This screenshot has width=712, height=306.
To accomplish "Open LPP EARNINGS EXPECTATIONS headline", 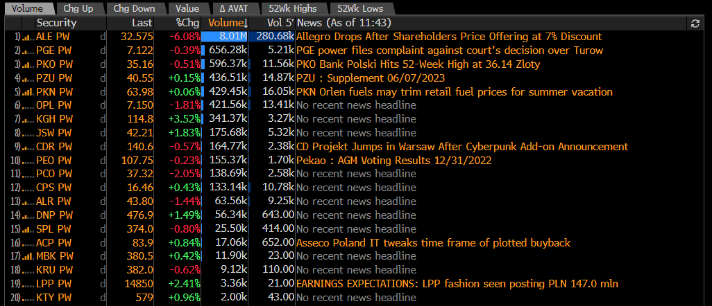I will coord(457,285).
